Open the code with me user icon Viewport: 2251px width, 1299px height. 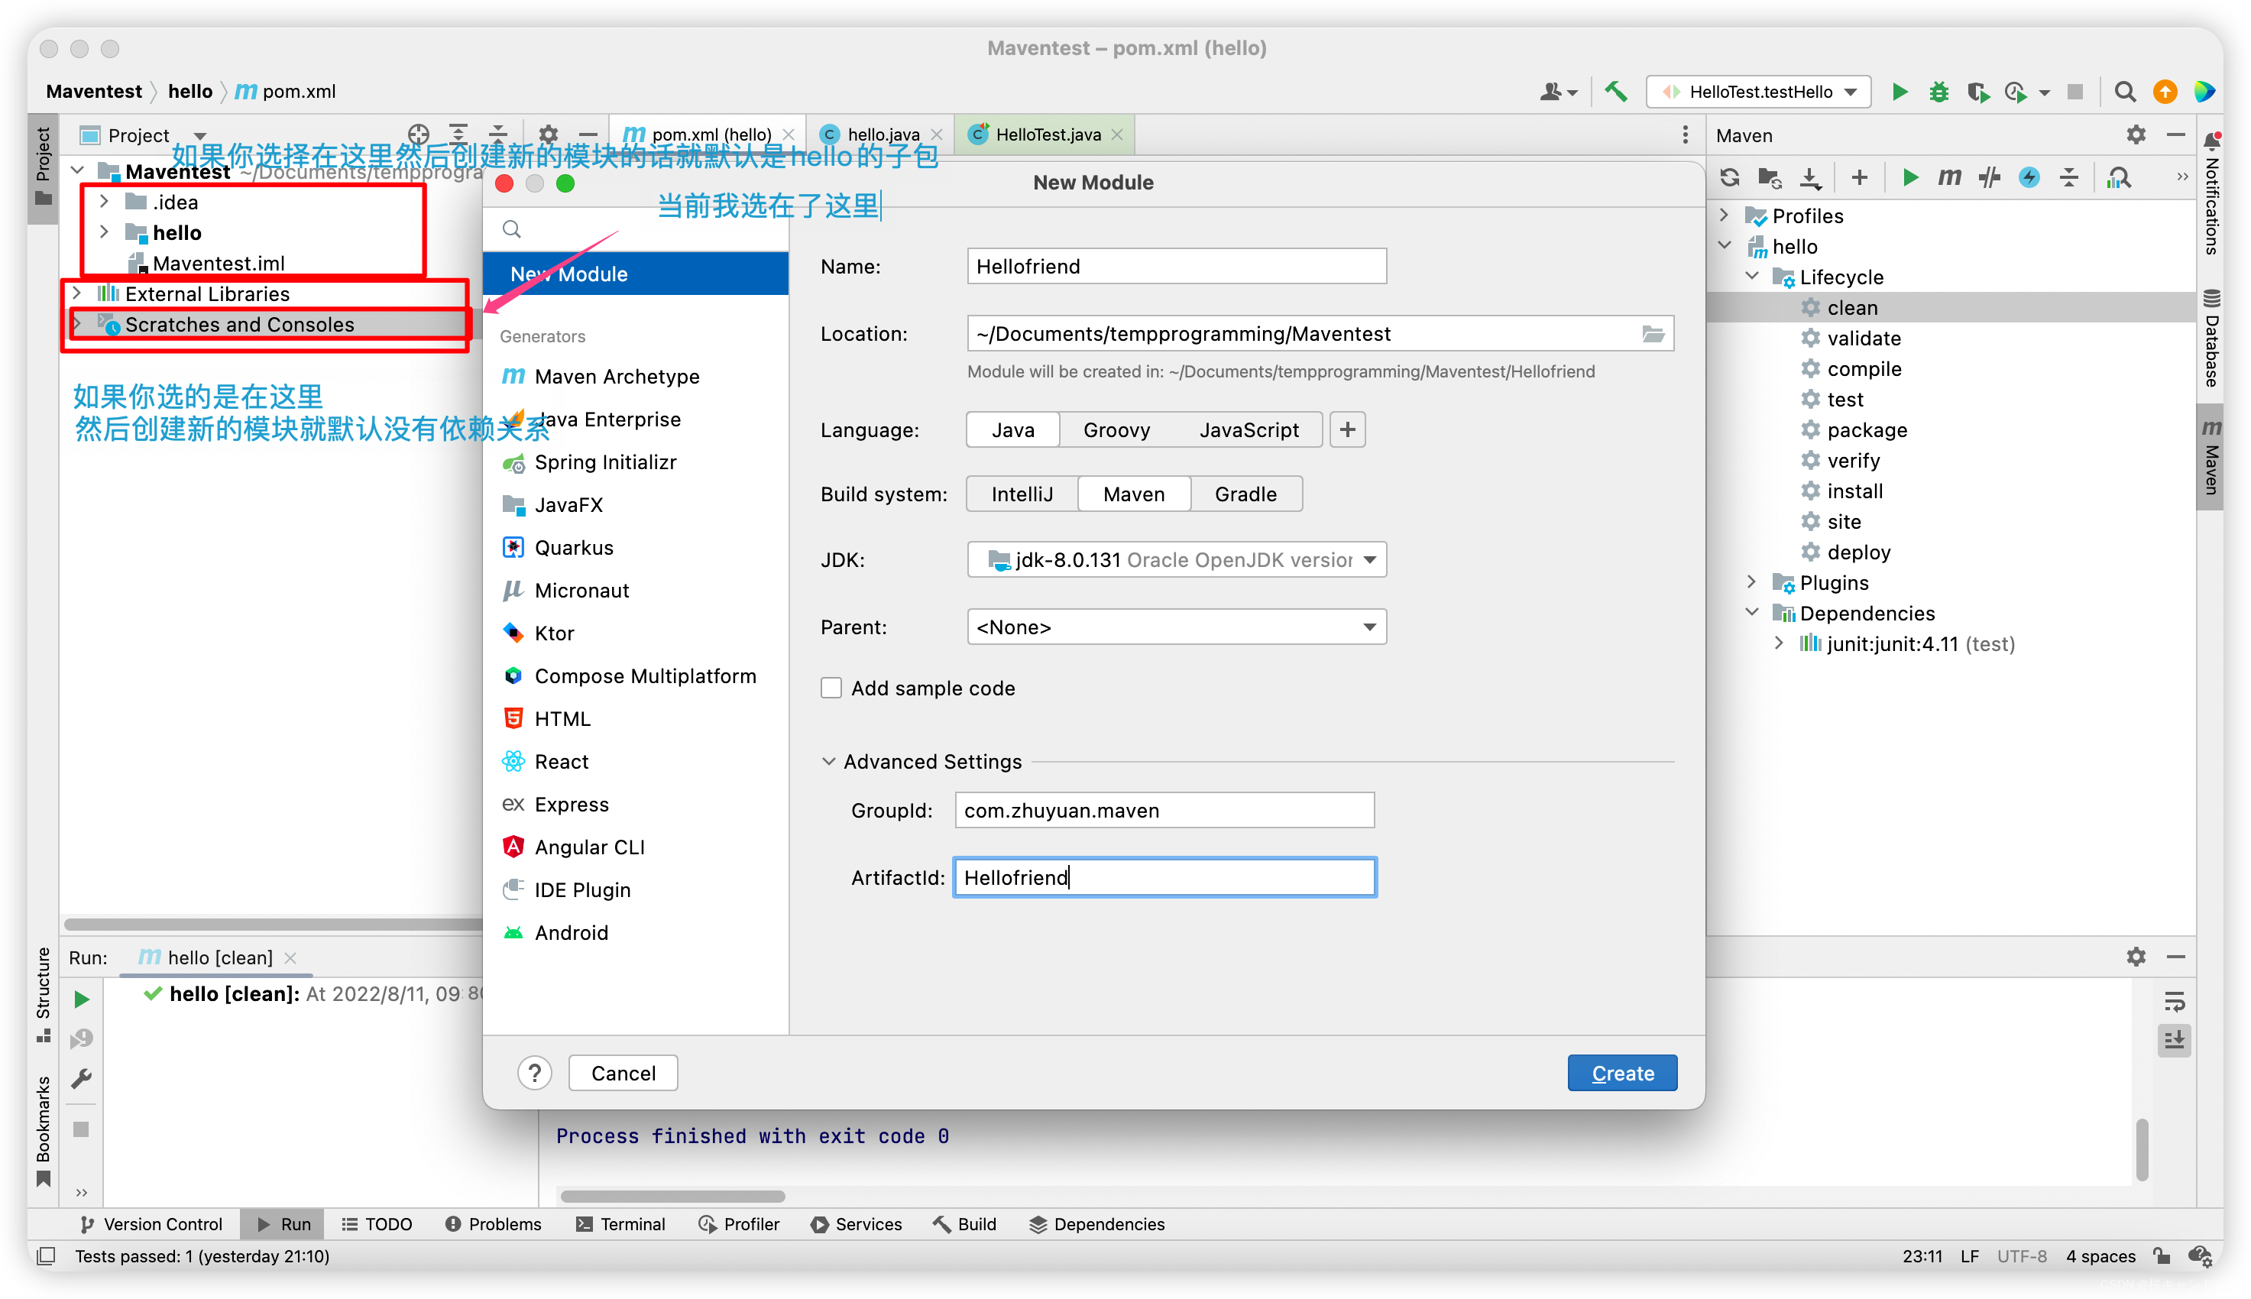[x=1558, y=91]
